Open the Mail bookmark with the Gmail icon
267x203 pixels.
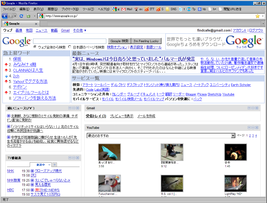(x=127, y=9)
